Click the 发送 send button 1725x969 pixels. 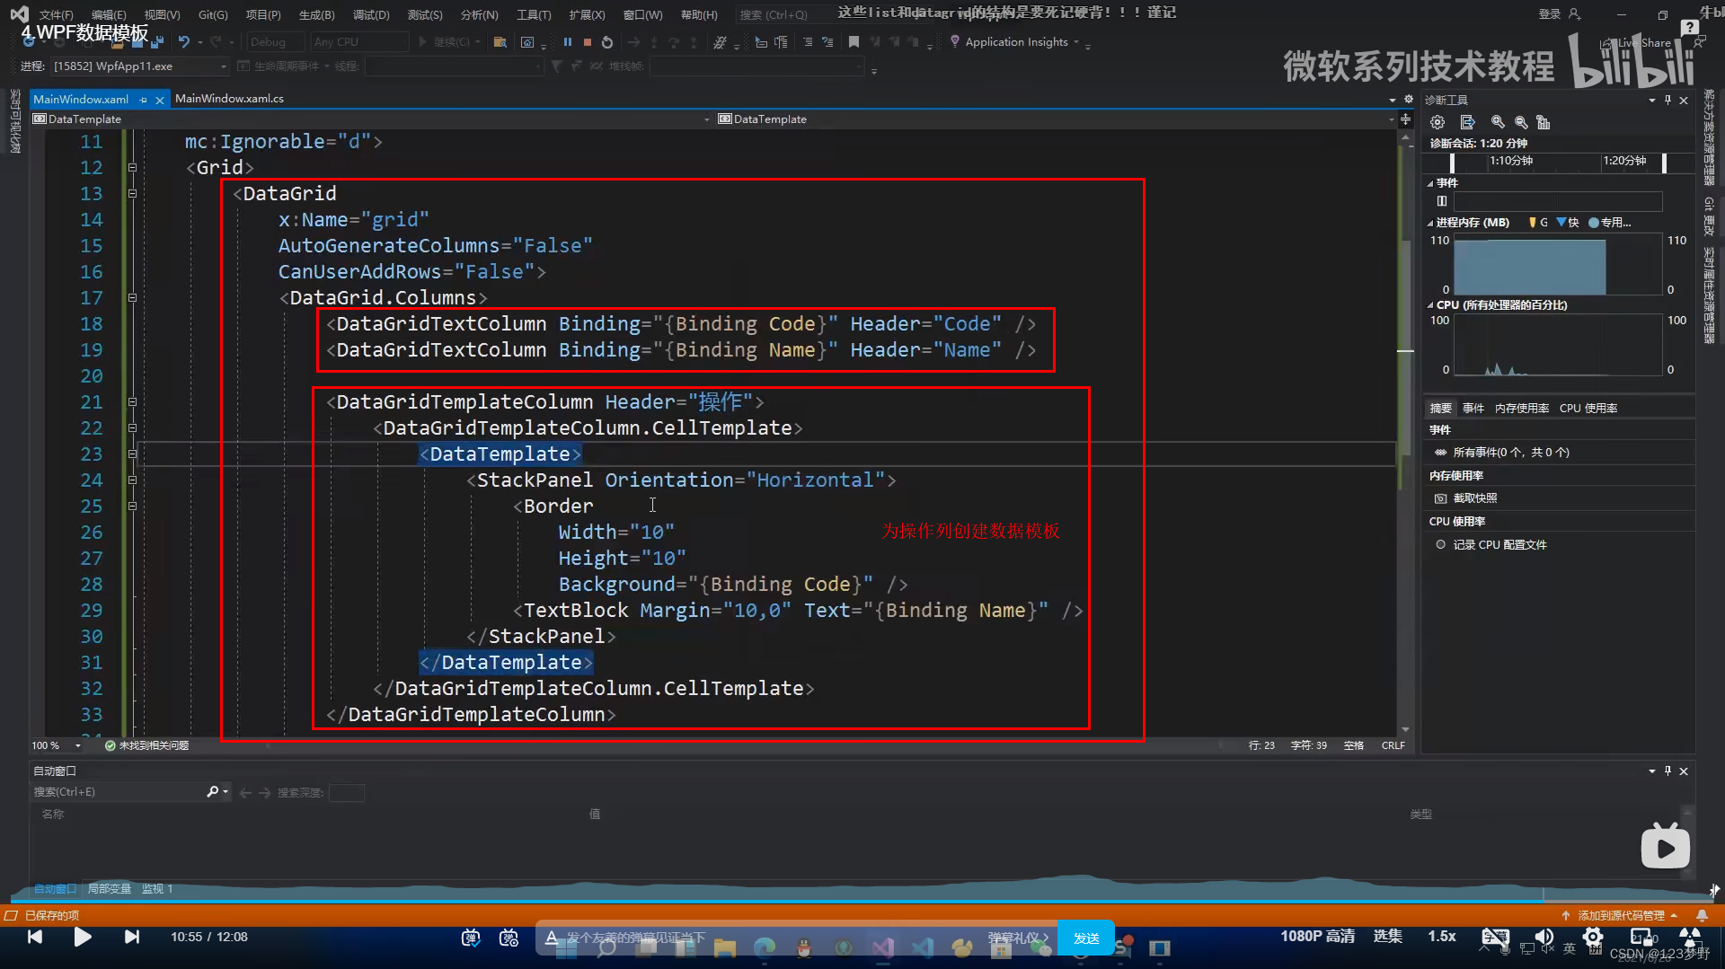tap(1086, 938)
